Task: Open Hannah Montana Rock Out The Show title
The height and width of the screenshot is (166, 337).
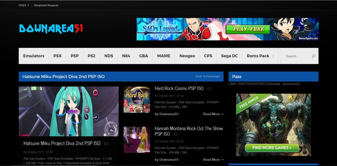Action: (189, 131)
